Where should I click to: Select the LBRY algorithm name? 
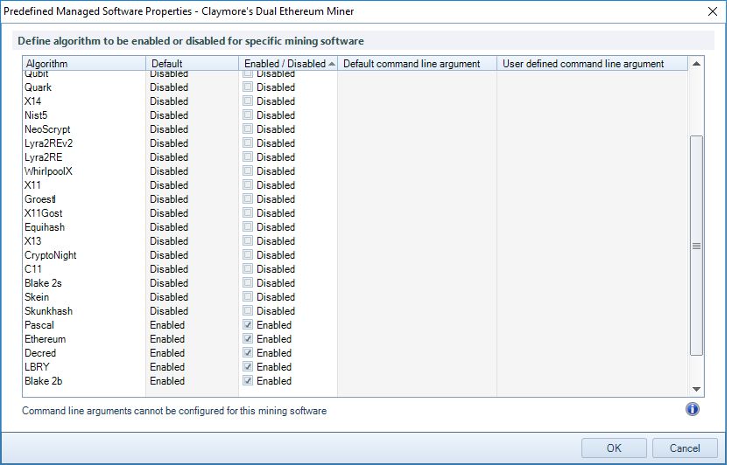37,367
